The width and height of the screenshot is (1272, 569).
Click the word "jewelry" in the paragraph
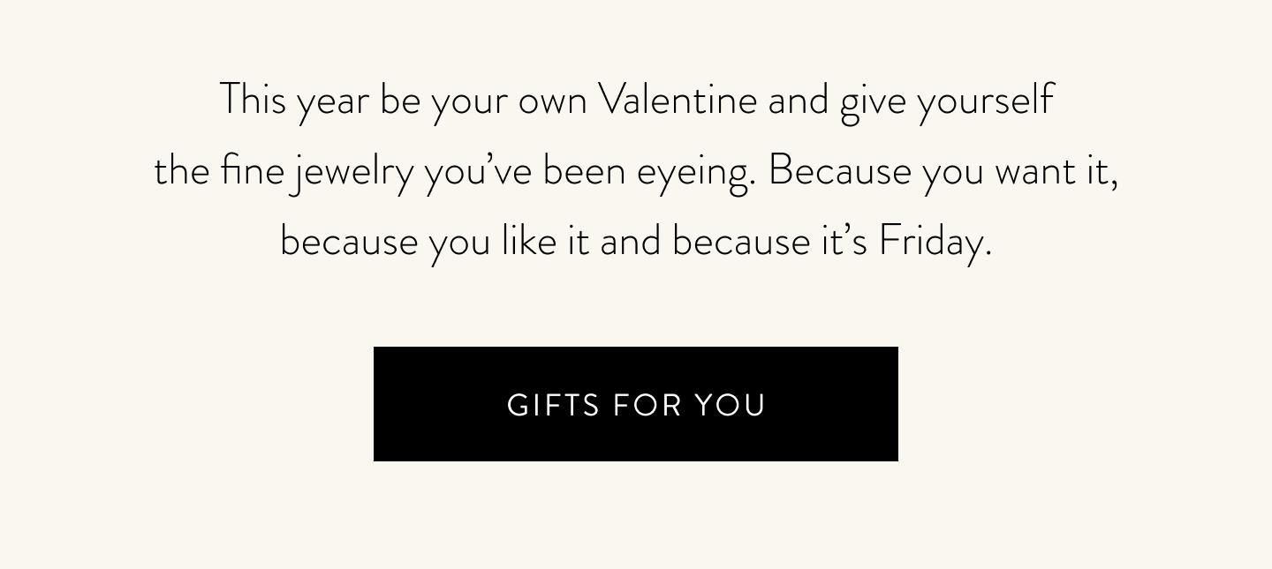(x=352, y=172)
